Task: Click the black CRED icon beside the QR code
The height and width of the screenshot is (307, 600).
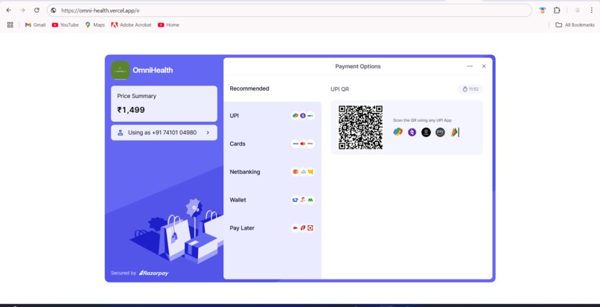Action: tap(426, 132)
